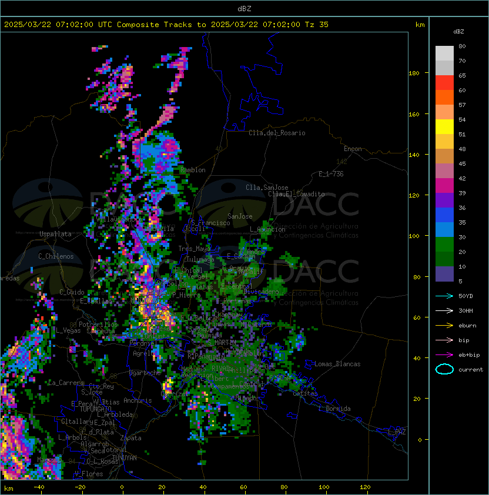489x495 pixels.
Task: Select the royal blue 35-36 dBZ swatch
Action: click(444, 215)
